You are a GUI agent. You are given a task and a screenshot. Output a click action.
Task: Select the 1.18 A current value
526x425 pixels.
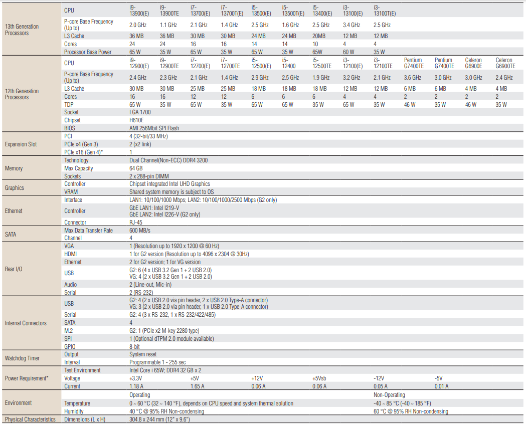[136, 386]
